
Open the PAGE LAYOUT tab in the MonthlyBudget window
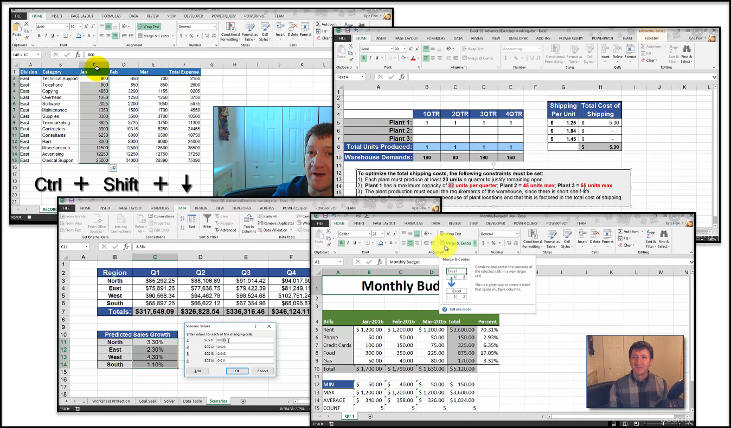pyautogui.click(x=384, y=223)
